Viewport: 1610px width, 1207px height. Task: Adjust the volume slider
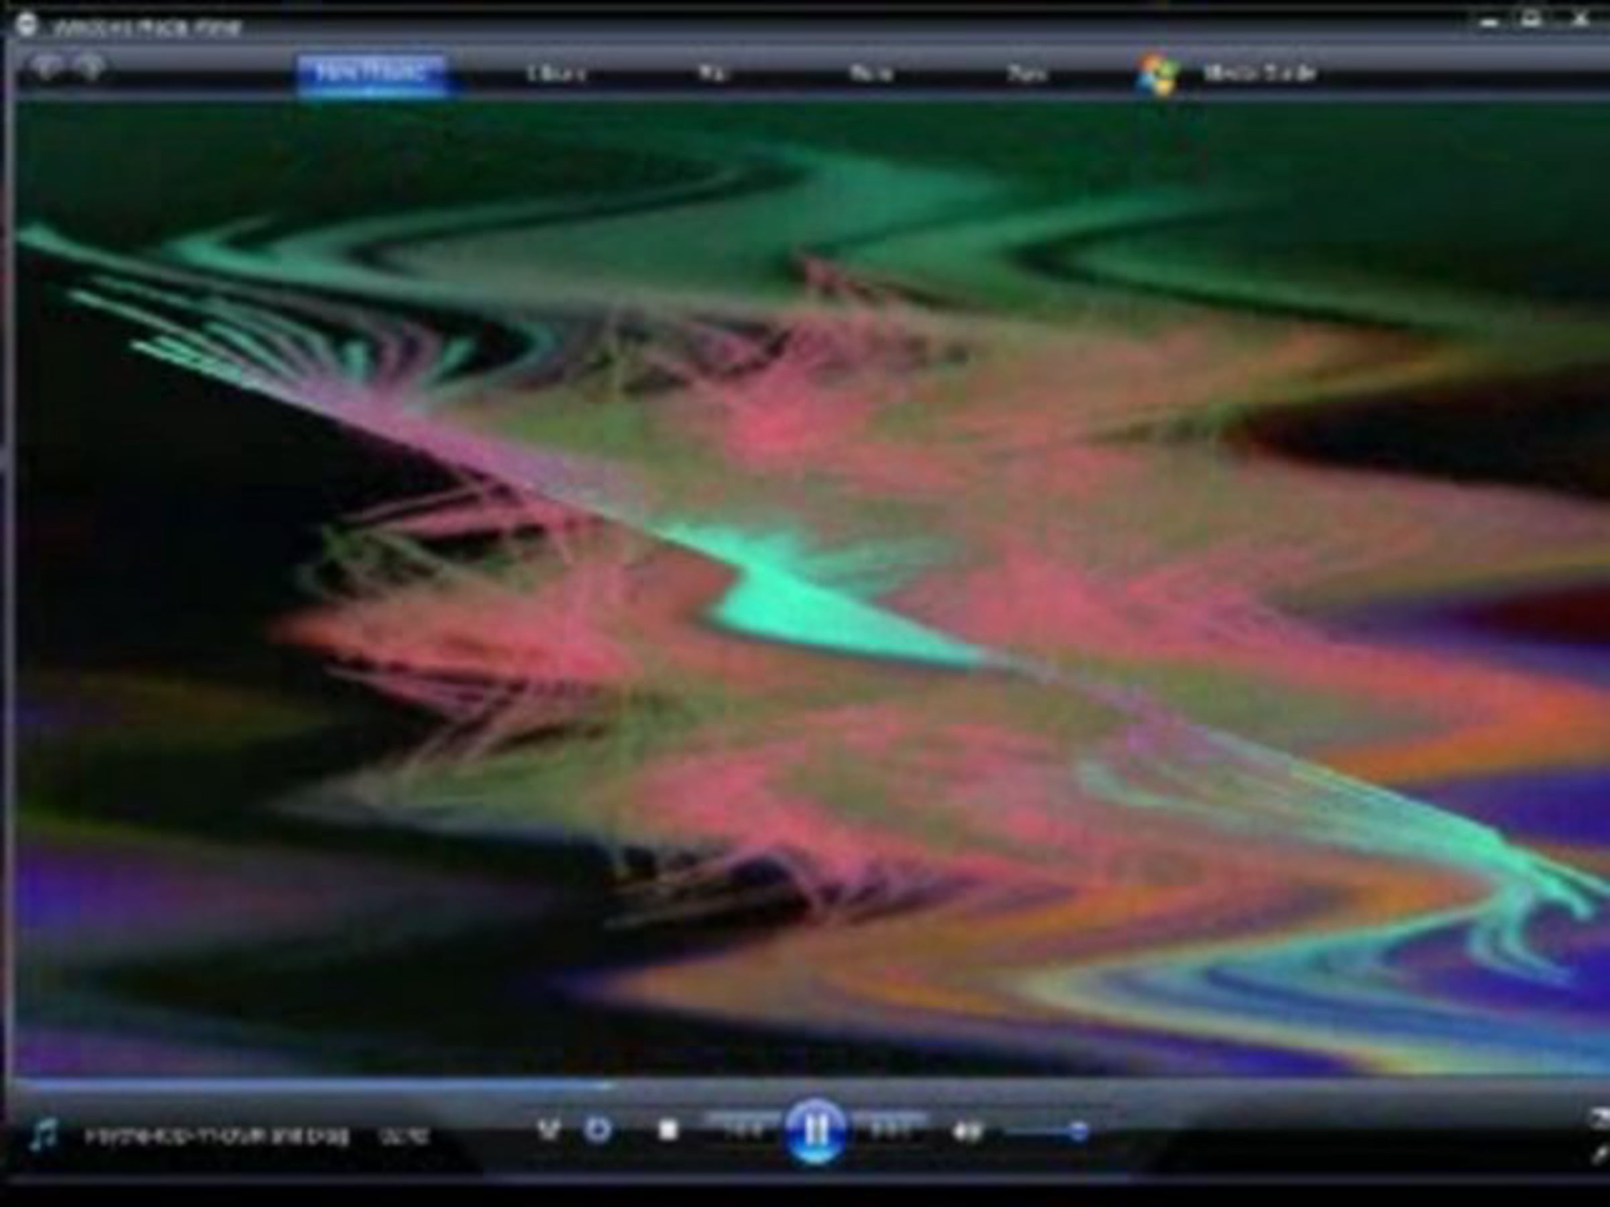click(x=1078, y=1131)
